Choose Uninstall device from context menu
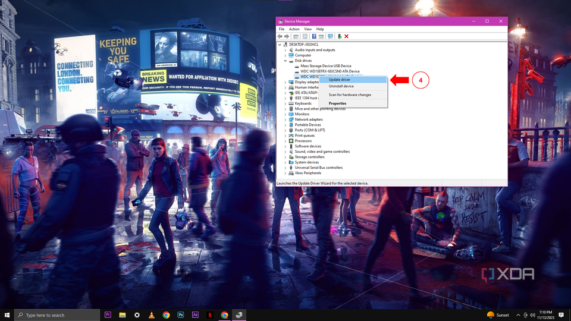Image resolution: width=571 pixels, height=321 pixels. tap(353, 86)
